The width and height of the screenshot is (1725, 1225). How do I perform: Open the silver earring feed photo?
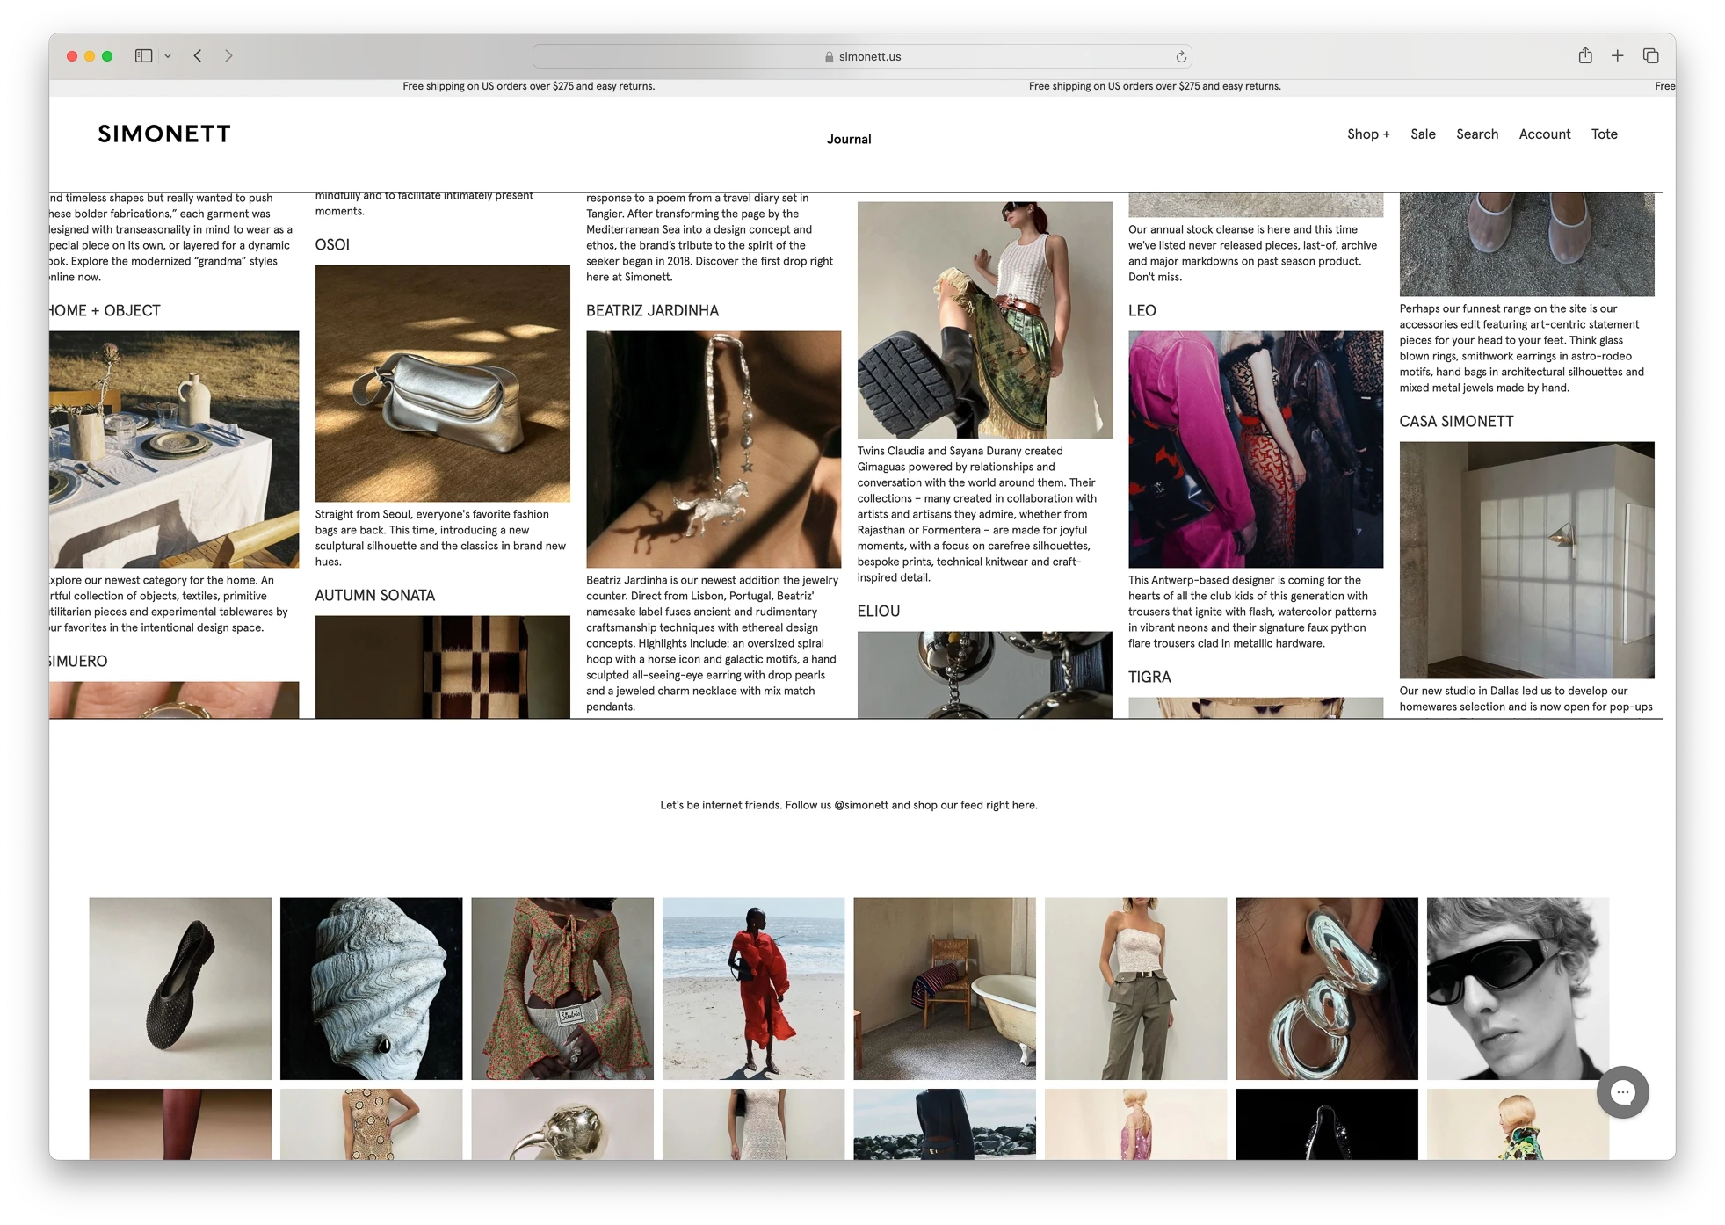pyautogui.click(x=1327, y=989)
